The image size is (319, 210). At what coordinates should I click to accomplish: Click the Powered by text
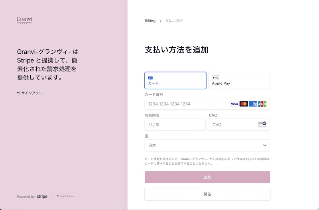tap(26, 196)
